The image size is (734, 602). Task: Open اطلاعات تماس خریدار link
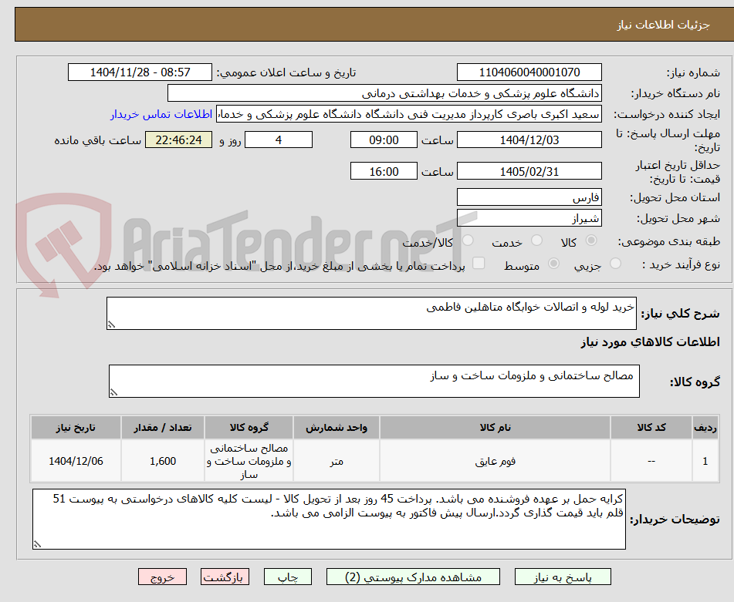161,115
